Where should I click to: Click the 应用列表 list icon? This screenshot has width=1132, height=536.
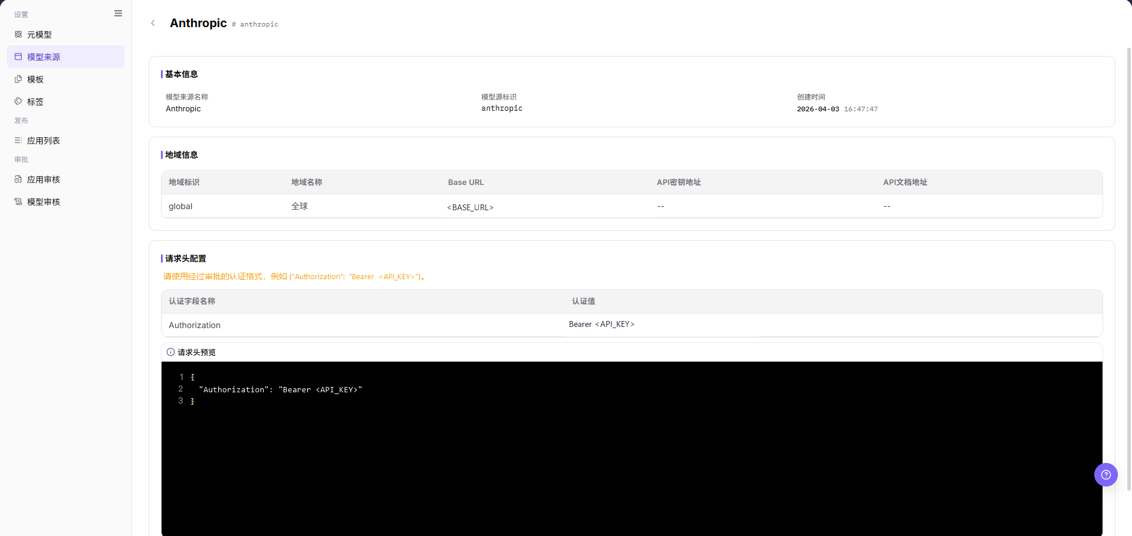(x=18, y=140)
